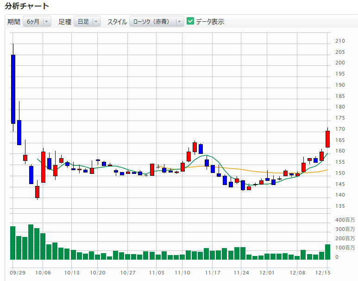Open the 期間 6ヶ月 dropdown
The image size is (358, 281).
[x=37, y=22]
